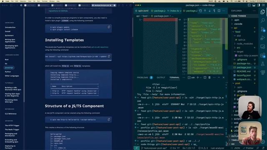Select the TERMINAL panel tab
The image size is (267, 150).
click(x=174, y=77)
